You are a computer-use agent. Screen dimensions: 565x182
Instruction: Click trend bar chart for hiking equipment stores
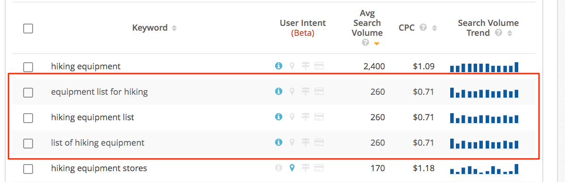[484, 169]
